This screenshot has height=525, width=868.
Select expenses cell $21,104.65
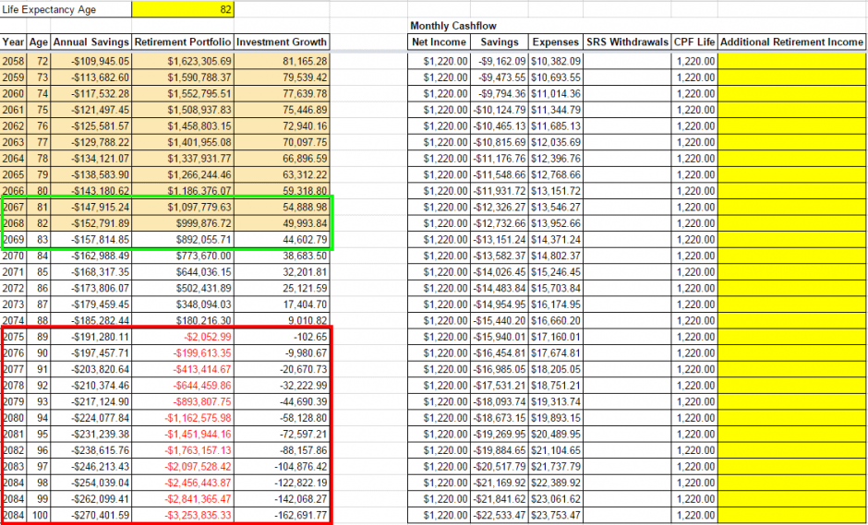click(x=555, y=451)
